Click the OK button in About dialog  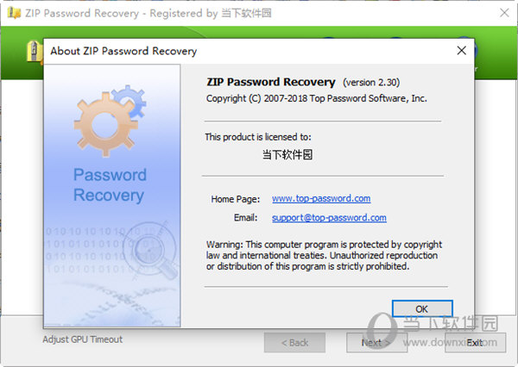pos(422,309)
